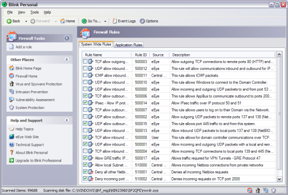Enable ICMP allow inbound rule checkbox
The height and width of the screenshot is (195, 288).
tap(85, 75)
